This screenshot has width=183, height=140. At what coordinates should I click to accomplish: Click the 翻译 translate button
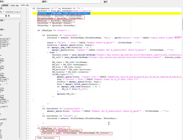click(105, 2)
